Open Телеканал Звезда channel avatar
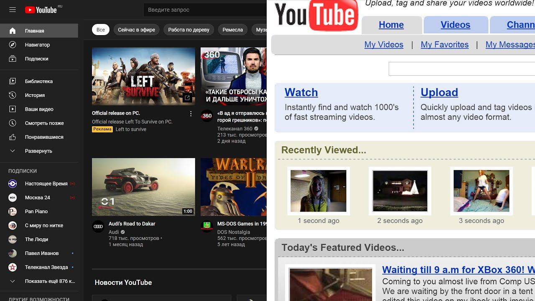535x301 pixels. [x=13, y=267]
